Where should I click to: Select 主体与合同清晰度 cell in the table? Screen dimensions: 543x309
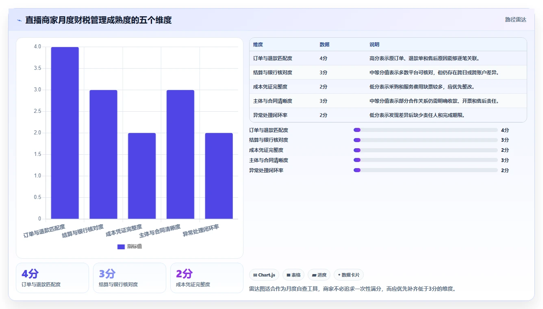click(273, 101)
